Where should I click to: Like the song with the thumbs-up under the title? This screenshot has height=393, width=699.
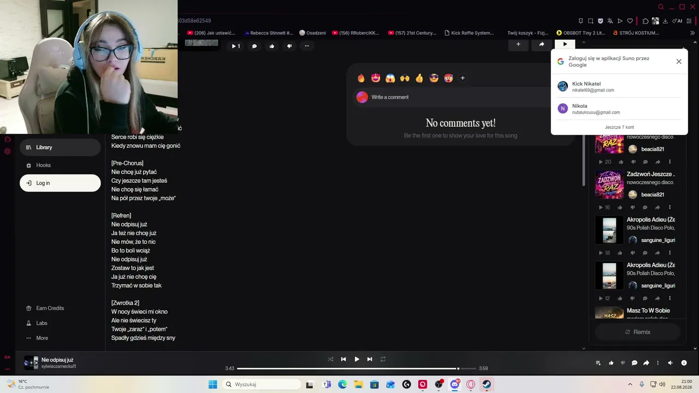(x=272, y=46)
